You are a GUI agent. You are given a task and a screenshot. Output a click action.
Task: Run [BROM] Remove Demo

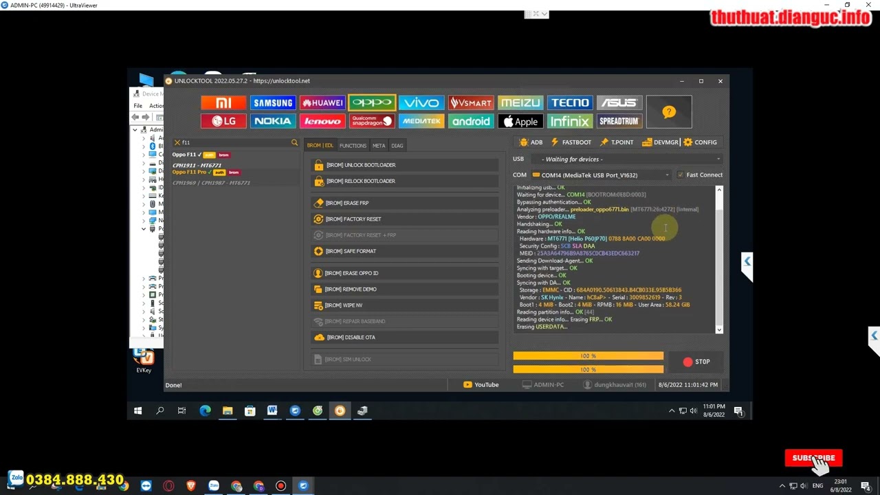pos(405,289)
